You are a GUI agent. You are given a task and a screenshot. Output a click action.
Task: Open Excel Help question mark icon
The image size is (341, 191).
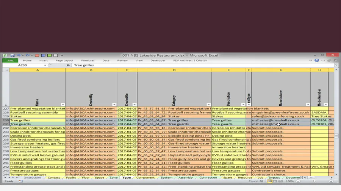(317, 60)
